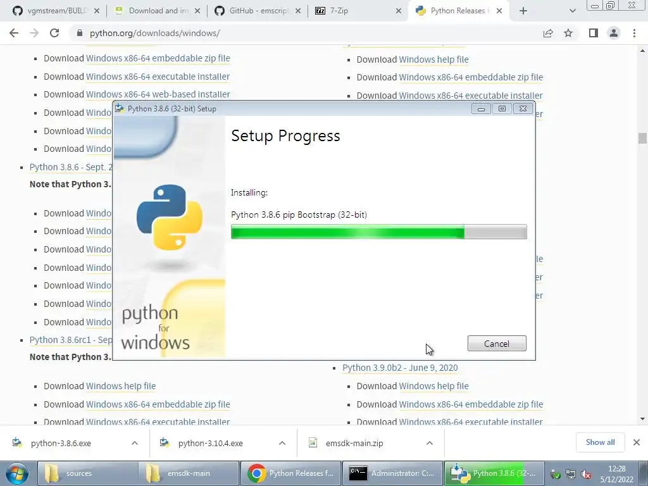Click the share page icon in address bar
This screenshot has width=648, height=486.
coord(548,33)
